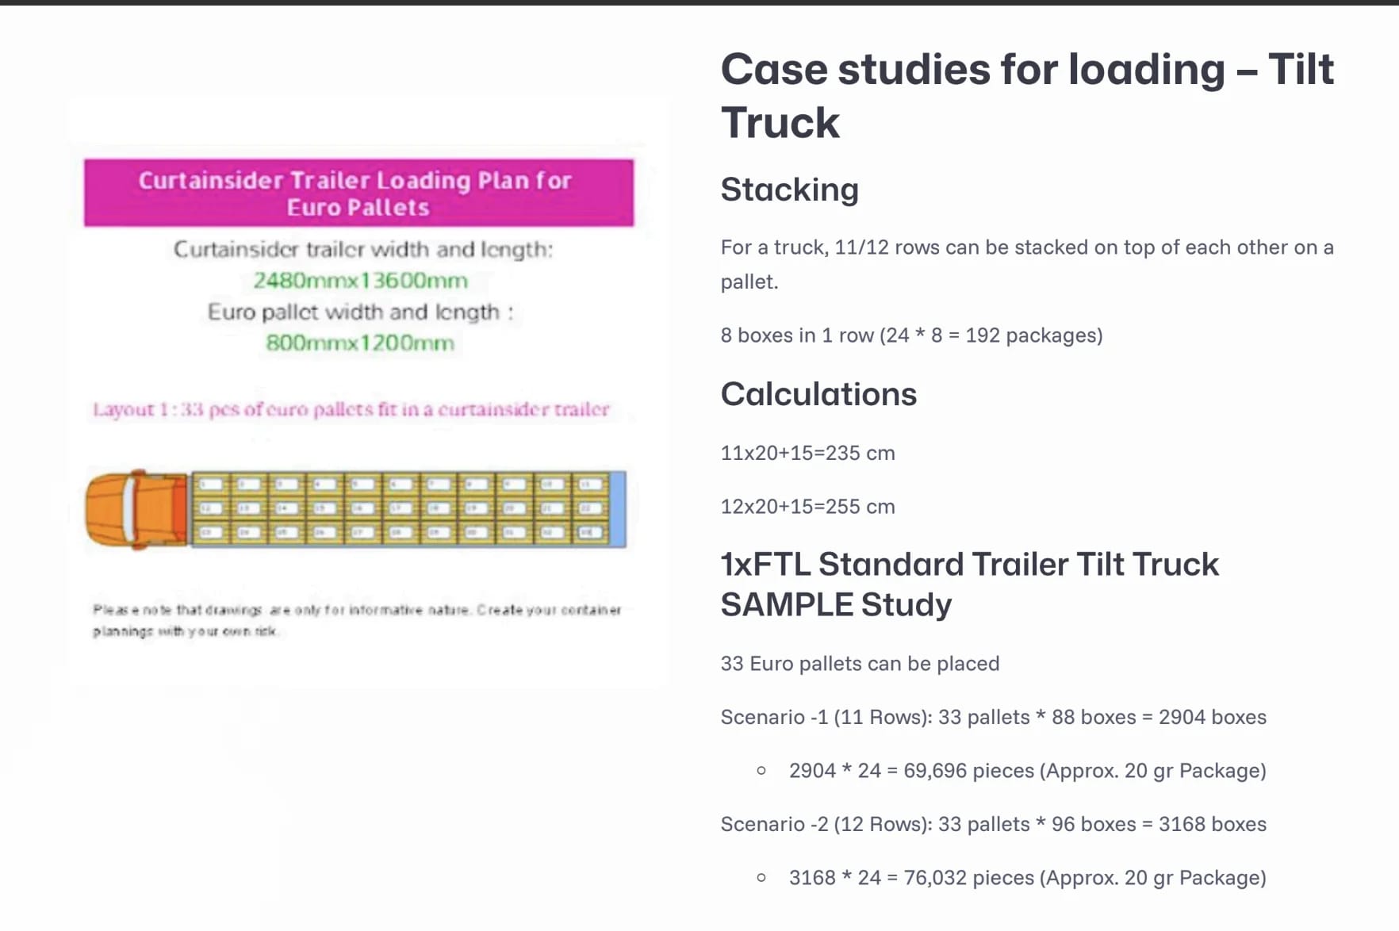Image resolution: width=1399 pixels, height=931 pixels.
Task: Click the '8 boxes in 1 row' line
Action: tap(910, 335)
